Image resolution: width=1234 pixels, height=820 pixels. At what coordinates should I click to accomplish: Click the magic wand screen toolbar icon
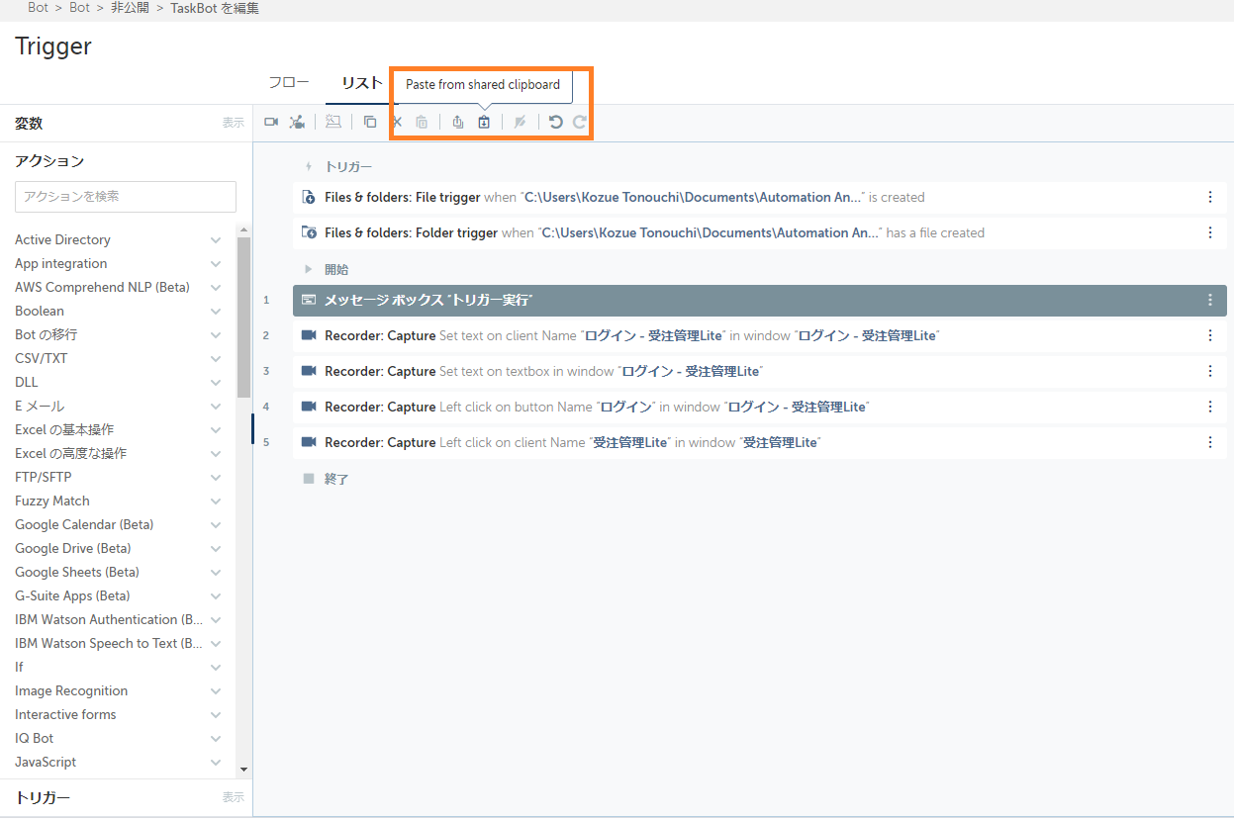[x=333, y=122]
